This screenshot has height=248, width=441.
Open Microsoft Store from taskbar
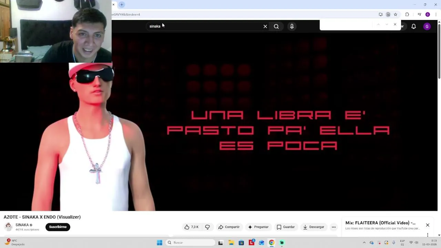pyautogui.click(x=241, y=242)
